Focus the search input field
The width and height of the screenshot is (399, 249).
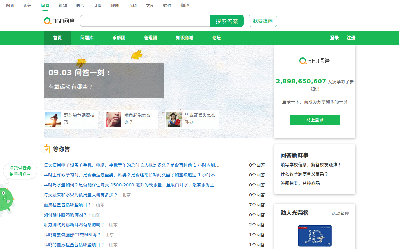point(145,21)
